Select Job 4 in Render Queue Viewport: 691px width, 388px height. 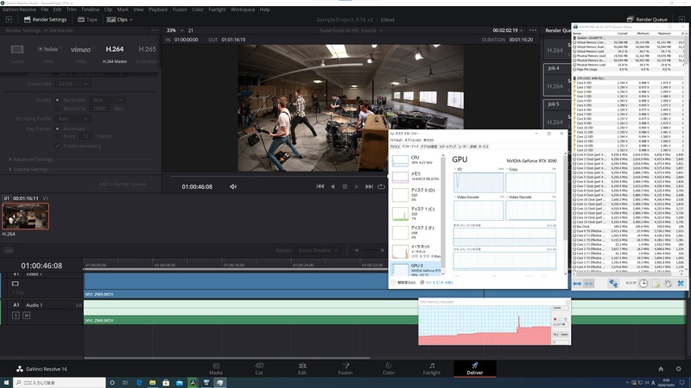(557, 80)
